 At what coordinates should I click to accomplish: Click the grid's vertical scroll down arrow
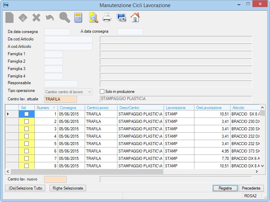(263, 166)
